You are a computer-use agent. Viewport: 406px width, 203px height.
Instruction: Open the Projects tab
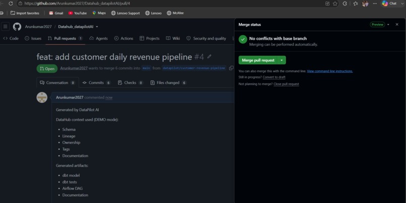click(150, 38)
